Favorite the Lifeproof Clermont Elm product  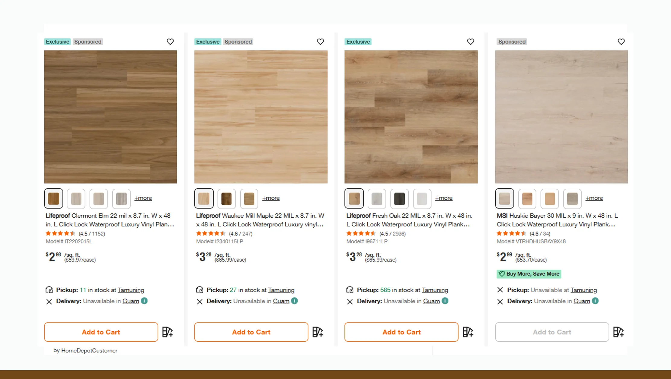[x=170, y=42]
